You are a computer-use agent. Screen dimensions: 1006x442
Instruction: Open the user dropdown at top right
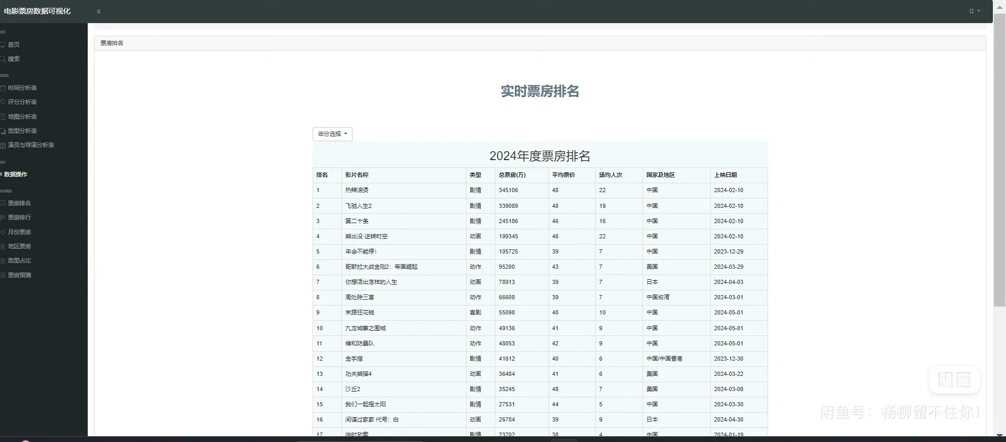click(974, 11)
